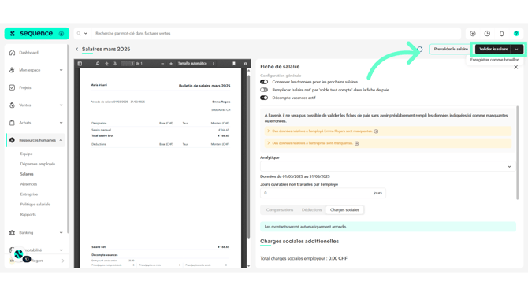Toggle Conserver les données pour prochains salaires
The height and width of the screenshot is (296, 528).
[x=264, y=82]
